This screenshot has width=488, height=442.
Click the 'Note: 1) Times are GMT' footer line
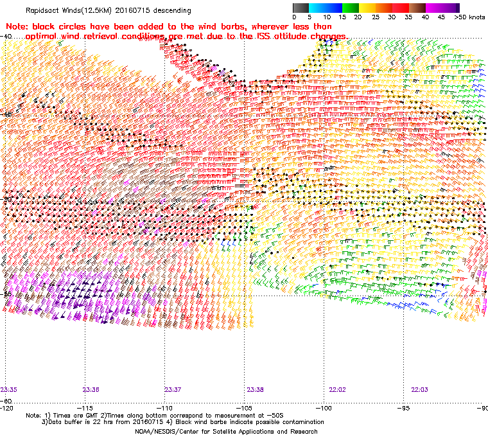click(155, 416)
